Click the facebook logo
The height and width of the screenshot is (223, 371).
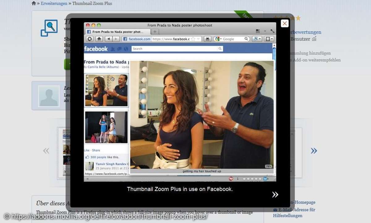pyautogui.click(x=96, y=49)
